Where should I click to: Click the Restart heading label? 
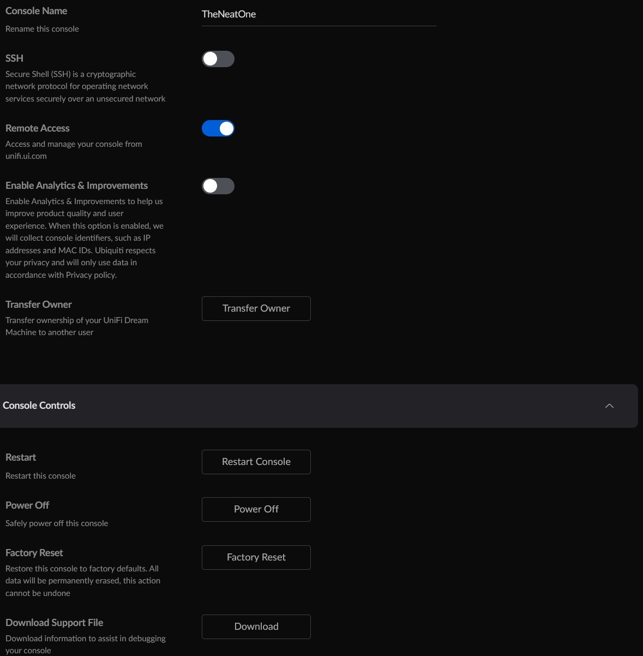(x=21, y=457)
